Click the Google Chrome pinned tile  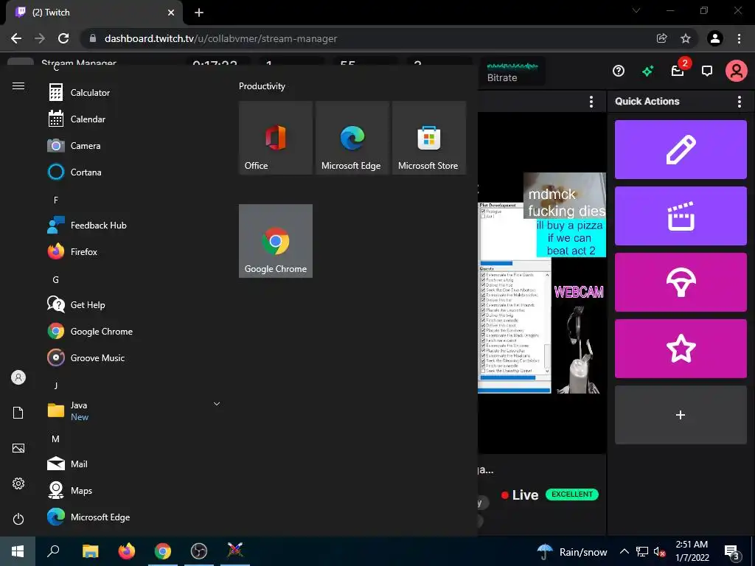click(276, 241)
